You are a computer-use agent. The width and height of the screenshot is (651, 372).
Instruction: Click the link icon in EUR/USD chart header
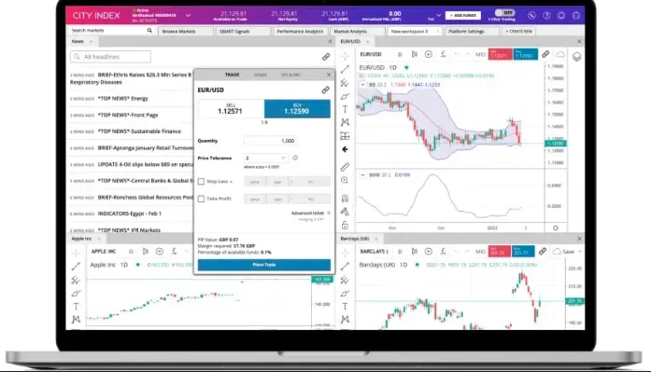click(545, 54)
